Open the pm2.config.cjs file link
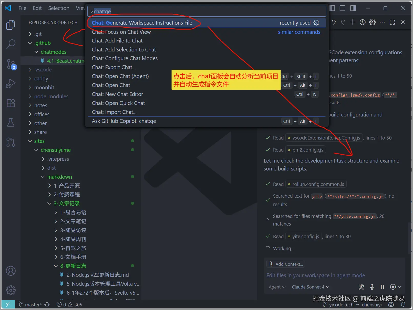Image resolution: width=413 pixels, height=310 pixels. 305,150
